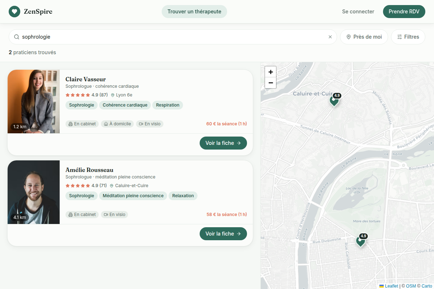Click the 58 € la séance price
The width and height of the screenshot is (434, 289).
pos(227,215)
